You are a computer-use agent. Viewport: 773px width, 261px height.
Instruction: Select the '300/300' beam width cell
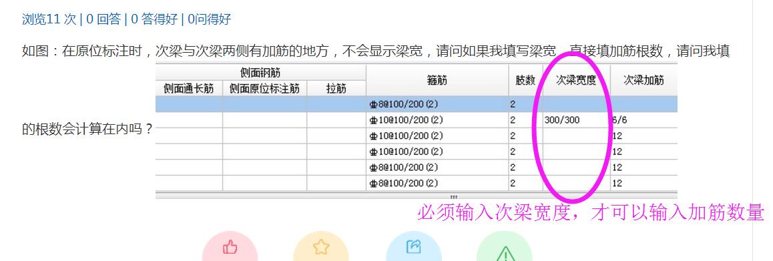pyautogui.click(x=576, y=120)
